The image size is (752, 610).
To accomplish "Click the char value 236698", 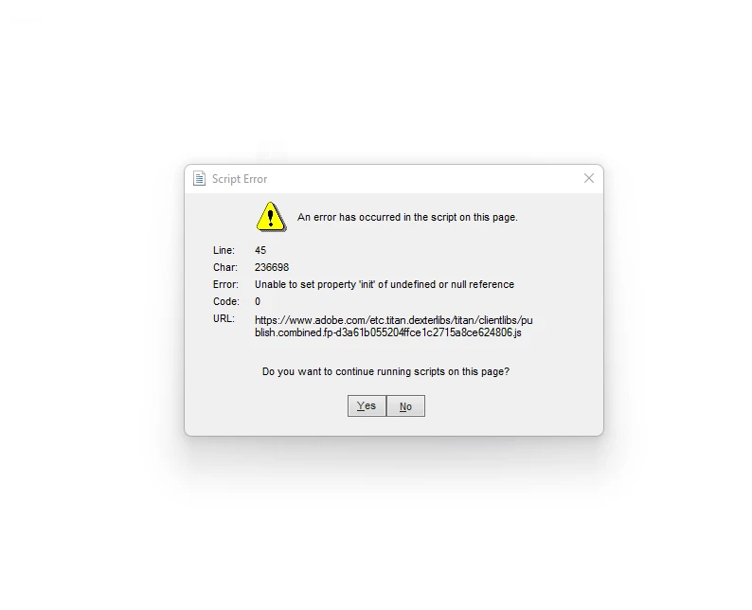I will click(x=272, y=268).
